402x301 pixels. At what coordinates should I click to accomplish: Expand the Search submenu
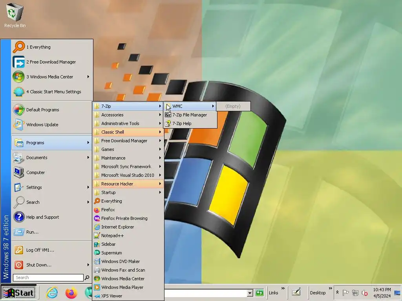[52, 202]
